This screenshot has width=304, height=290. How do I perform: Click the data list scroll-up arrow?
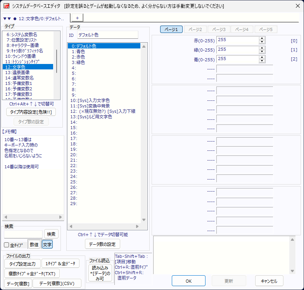coord(144,47)
